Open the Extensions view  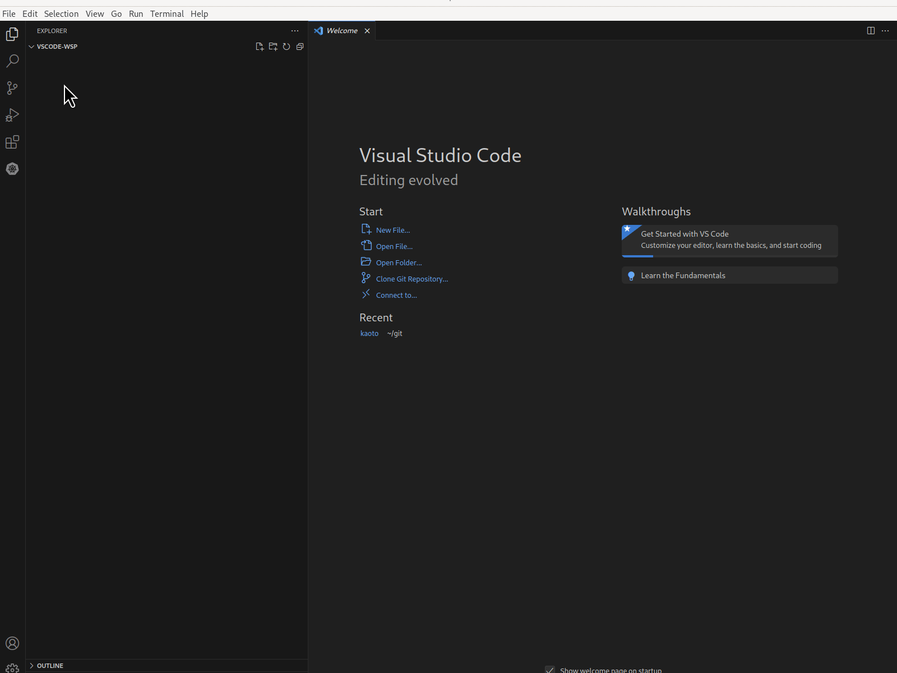point(12,142)
